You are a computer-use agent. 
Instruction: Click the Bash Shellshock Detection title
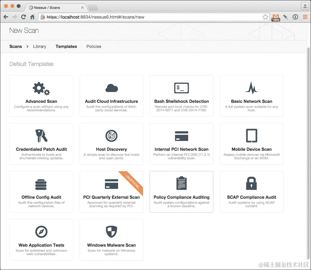(x=182, y=101)
